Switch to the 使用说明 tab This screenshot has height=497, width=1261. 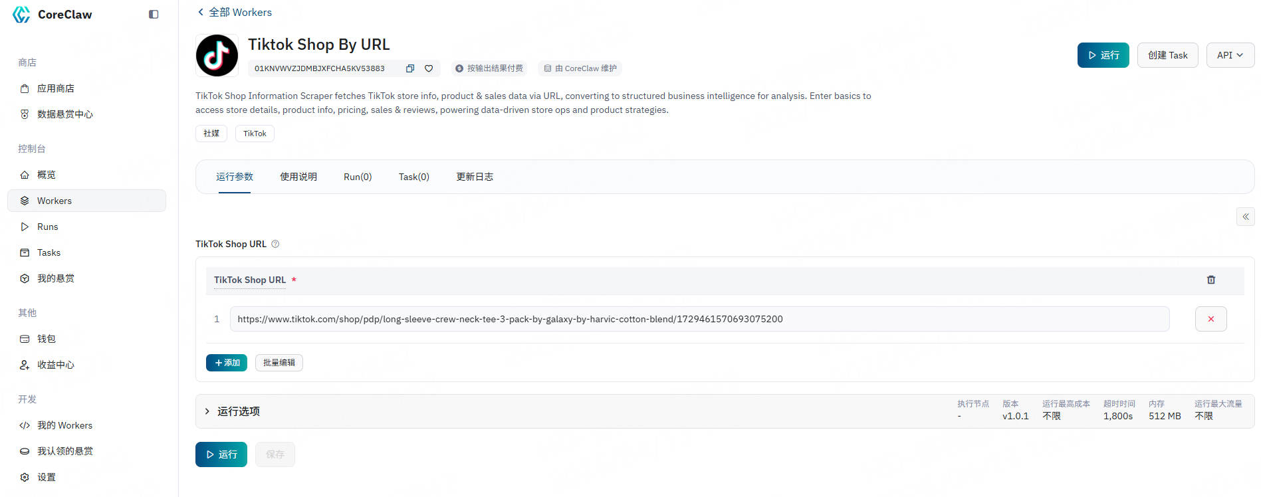pos(298,177)
